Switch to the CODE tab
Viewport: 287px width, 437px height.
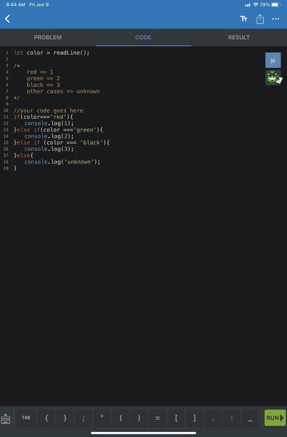tap(143, 37)
